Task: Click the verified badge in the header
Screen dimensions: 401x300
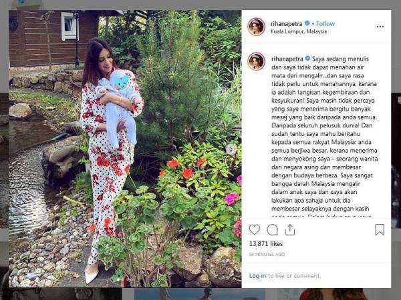Action: pos(307,23)
